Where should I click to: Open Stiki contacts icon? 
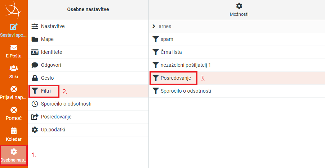click(x=14, y=68)
